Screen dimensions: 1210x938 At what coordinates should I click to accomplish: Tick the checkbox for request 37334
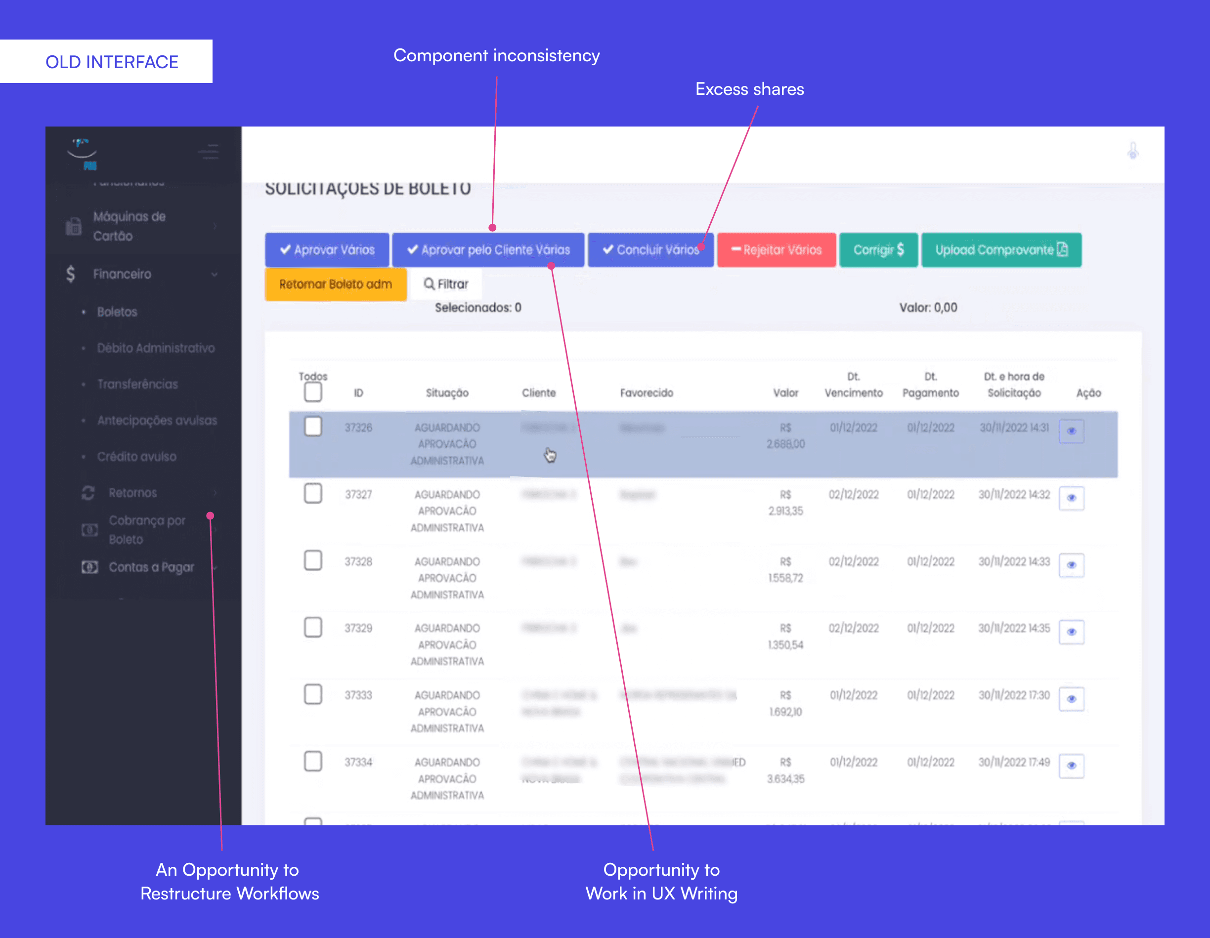pyautogui.click(x=313, y=761)
